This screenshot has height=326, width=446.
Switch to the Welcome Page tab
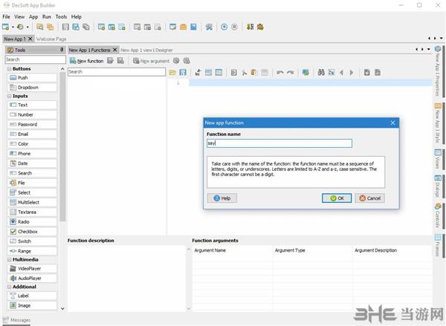click(x=51, y=39)
